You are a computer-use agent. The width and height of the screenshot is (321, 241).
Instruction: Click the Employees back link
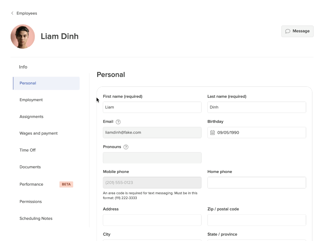coord(27,13)
